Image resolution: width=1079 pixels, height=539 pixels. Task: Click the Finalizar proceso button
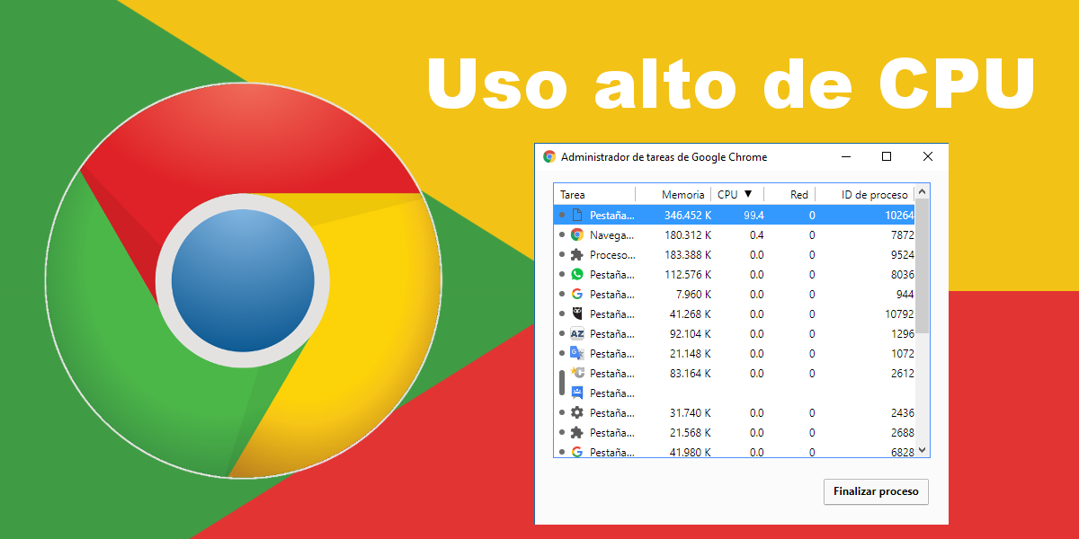click(x=876, y=491)
